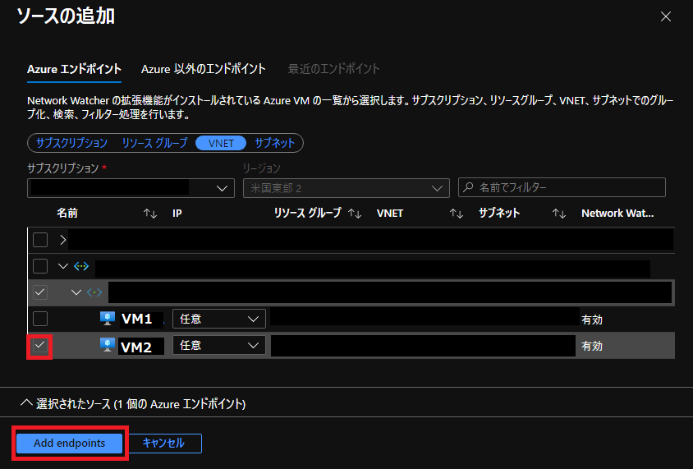
Task: Expand first collapsed row chevron
Action: (x=62, y=240)
